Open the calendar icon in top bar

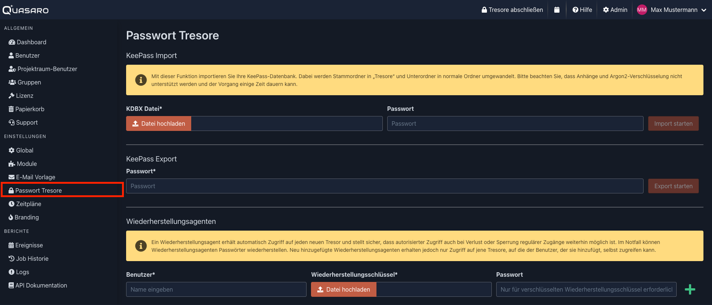(557, 10)
